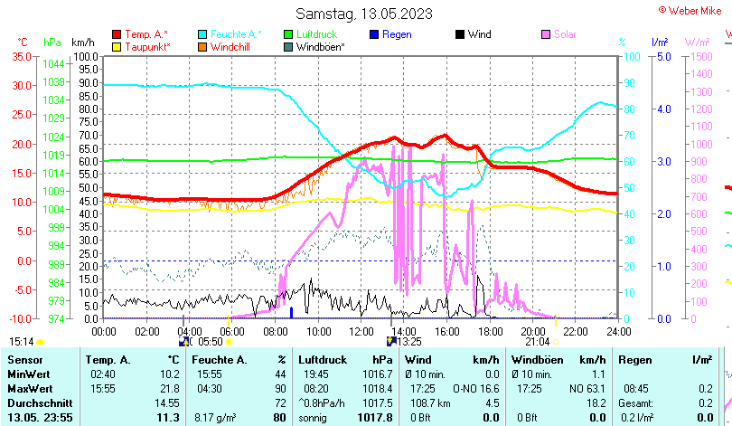Click the black Wind legend swatch
The image size is (732, 426).
pos(460,34)
